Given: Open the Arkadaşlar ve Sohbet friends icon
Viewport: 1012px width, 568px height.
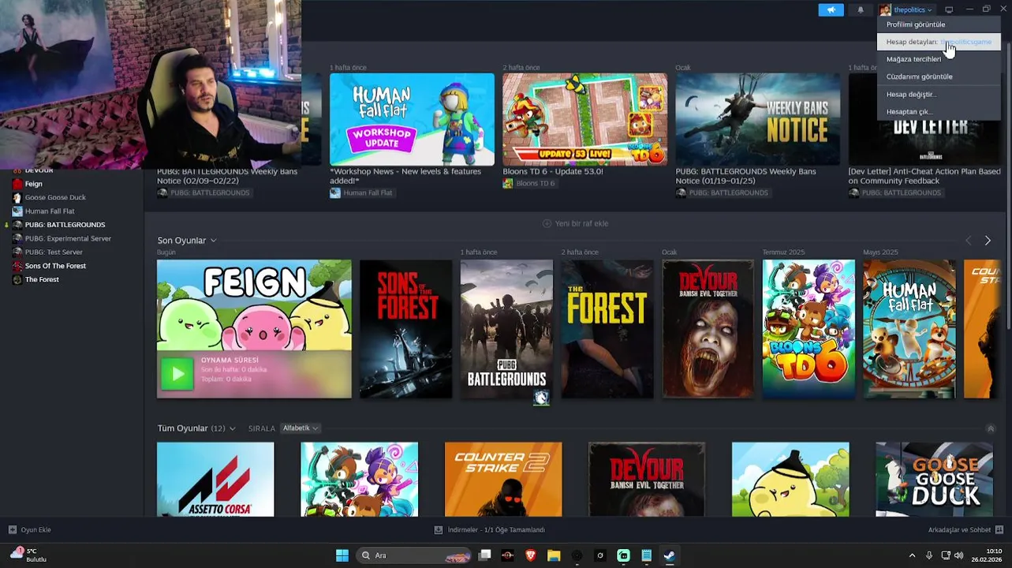Looking at the screenshot, I should pos(999,529).
